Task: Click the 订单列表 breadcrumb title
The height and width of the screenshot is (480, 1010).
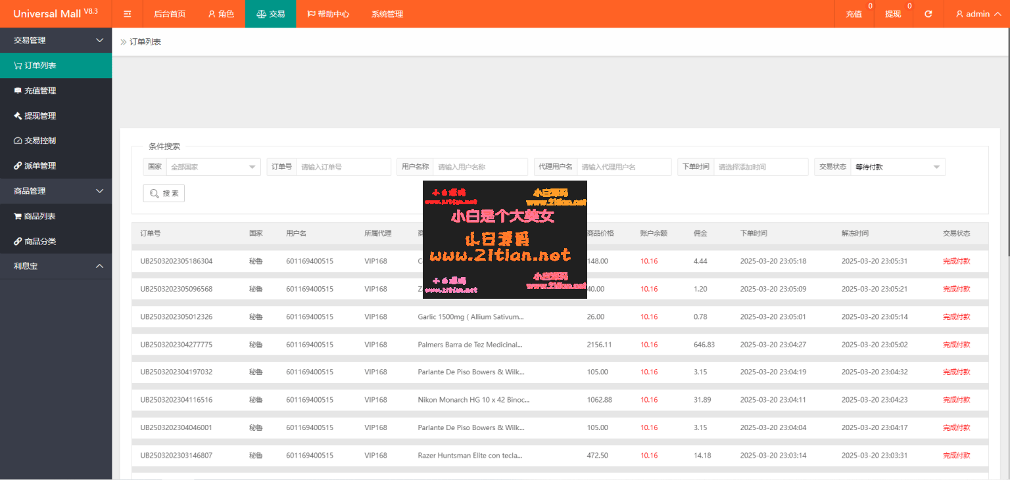Action: pyautogui.click(x=145, y=41)
